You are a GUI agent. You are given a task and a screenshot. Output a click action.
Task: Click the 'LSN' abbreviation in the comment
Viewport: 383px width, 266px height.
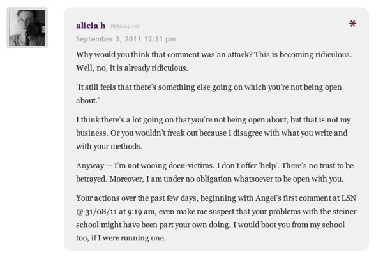pos(349,198)
